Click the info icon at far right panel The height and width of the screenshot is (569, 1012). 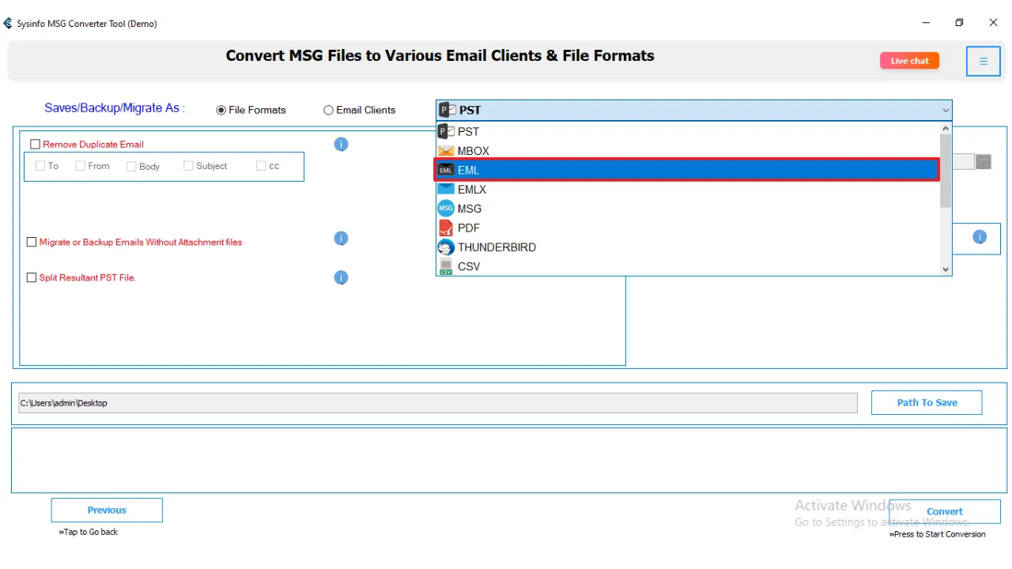click(980, 237)
